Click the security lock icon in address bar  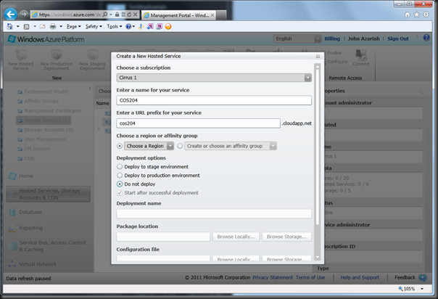coord(117,15)
